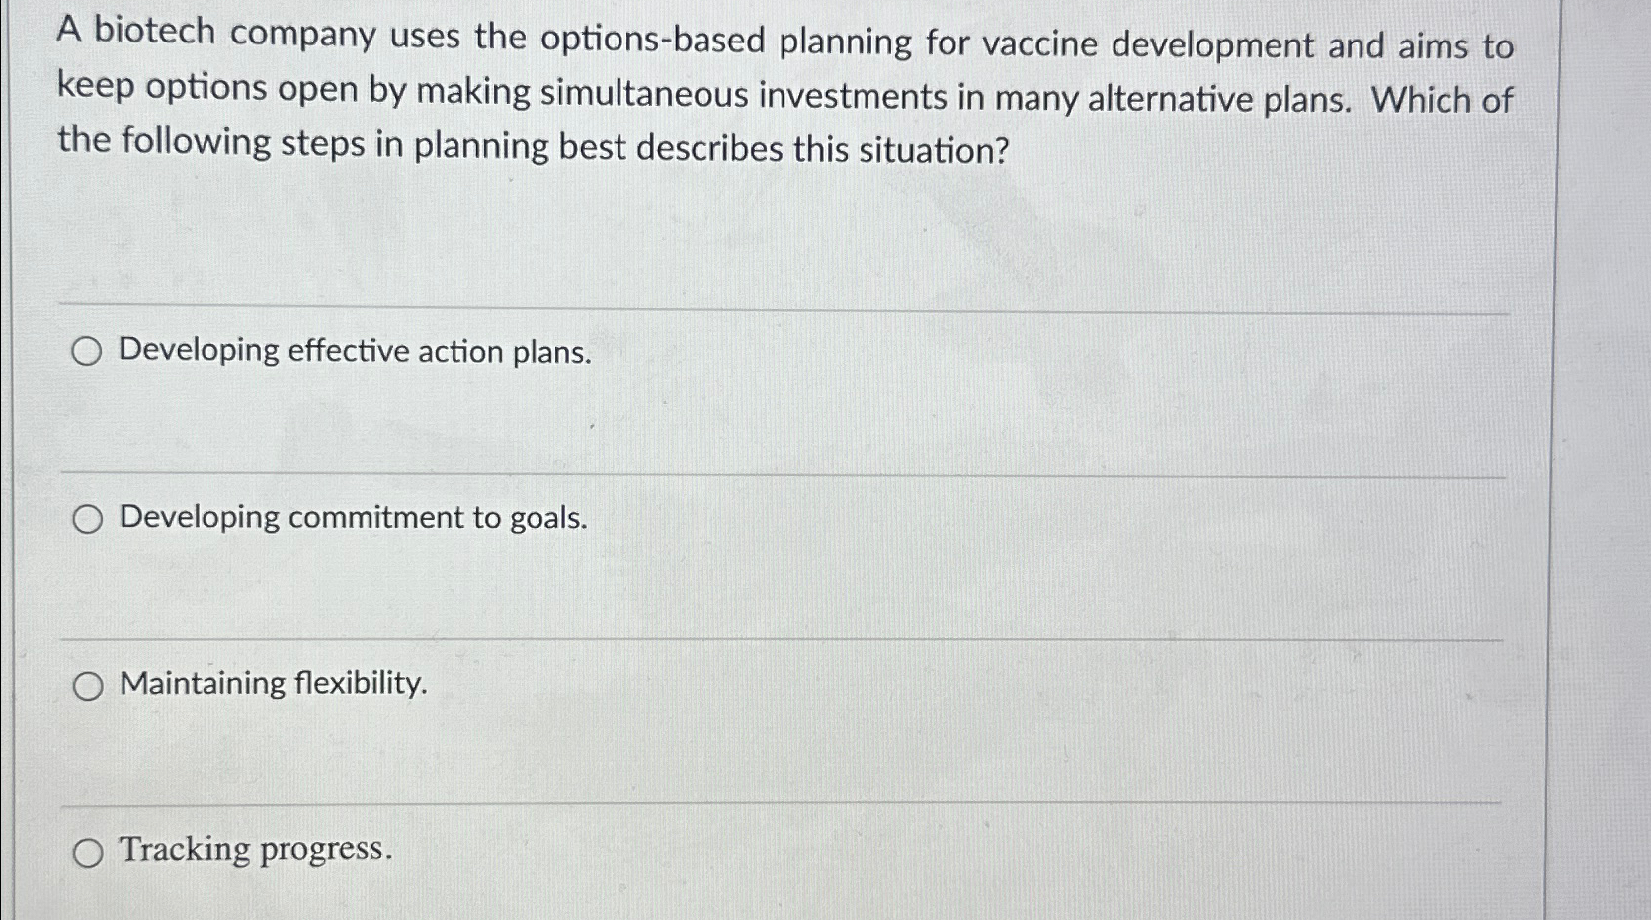Select the 'Developing commitment to goals' radio button

[x=87, y=517]
